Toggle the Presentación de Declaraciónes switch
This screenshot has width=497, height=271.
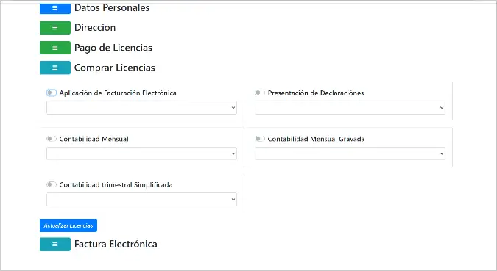tap(260, 93)
